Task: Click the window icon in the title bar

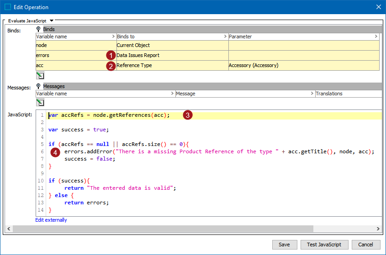Action: (8, 7)
